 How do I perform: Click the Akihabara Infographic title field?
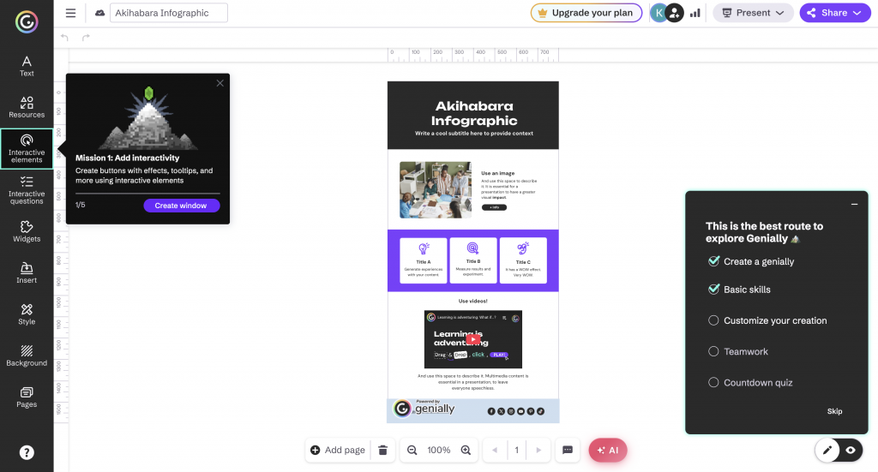[x=168, y=13]
